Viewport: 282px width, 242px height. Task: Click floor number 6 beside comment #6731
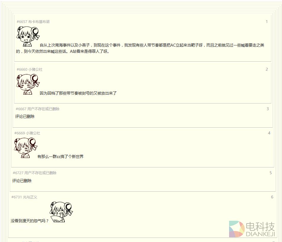click(272, 197)
